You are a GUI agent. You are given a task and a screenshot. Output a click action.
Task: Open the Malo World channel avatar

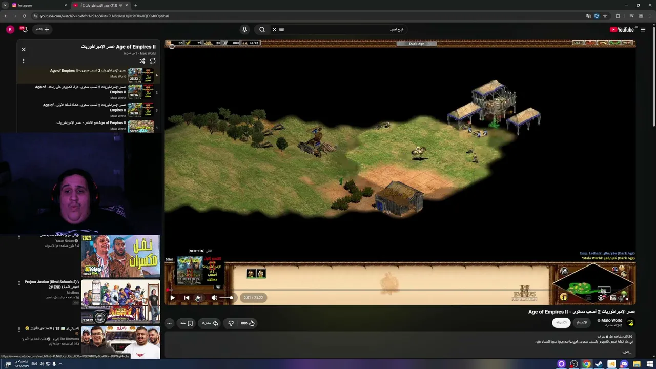[x=630, y=322]
